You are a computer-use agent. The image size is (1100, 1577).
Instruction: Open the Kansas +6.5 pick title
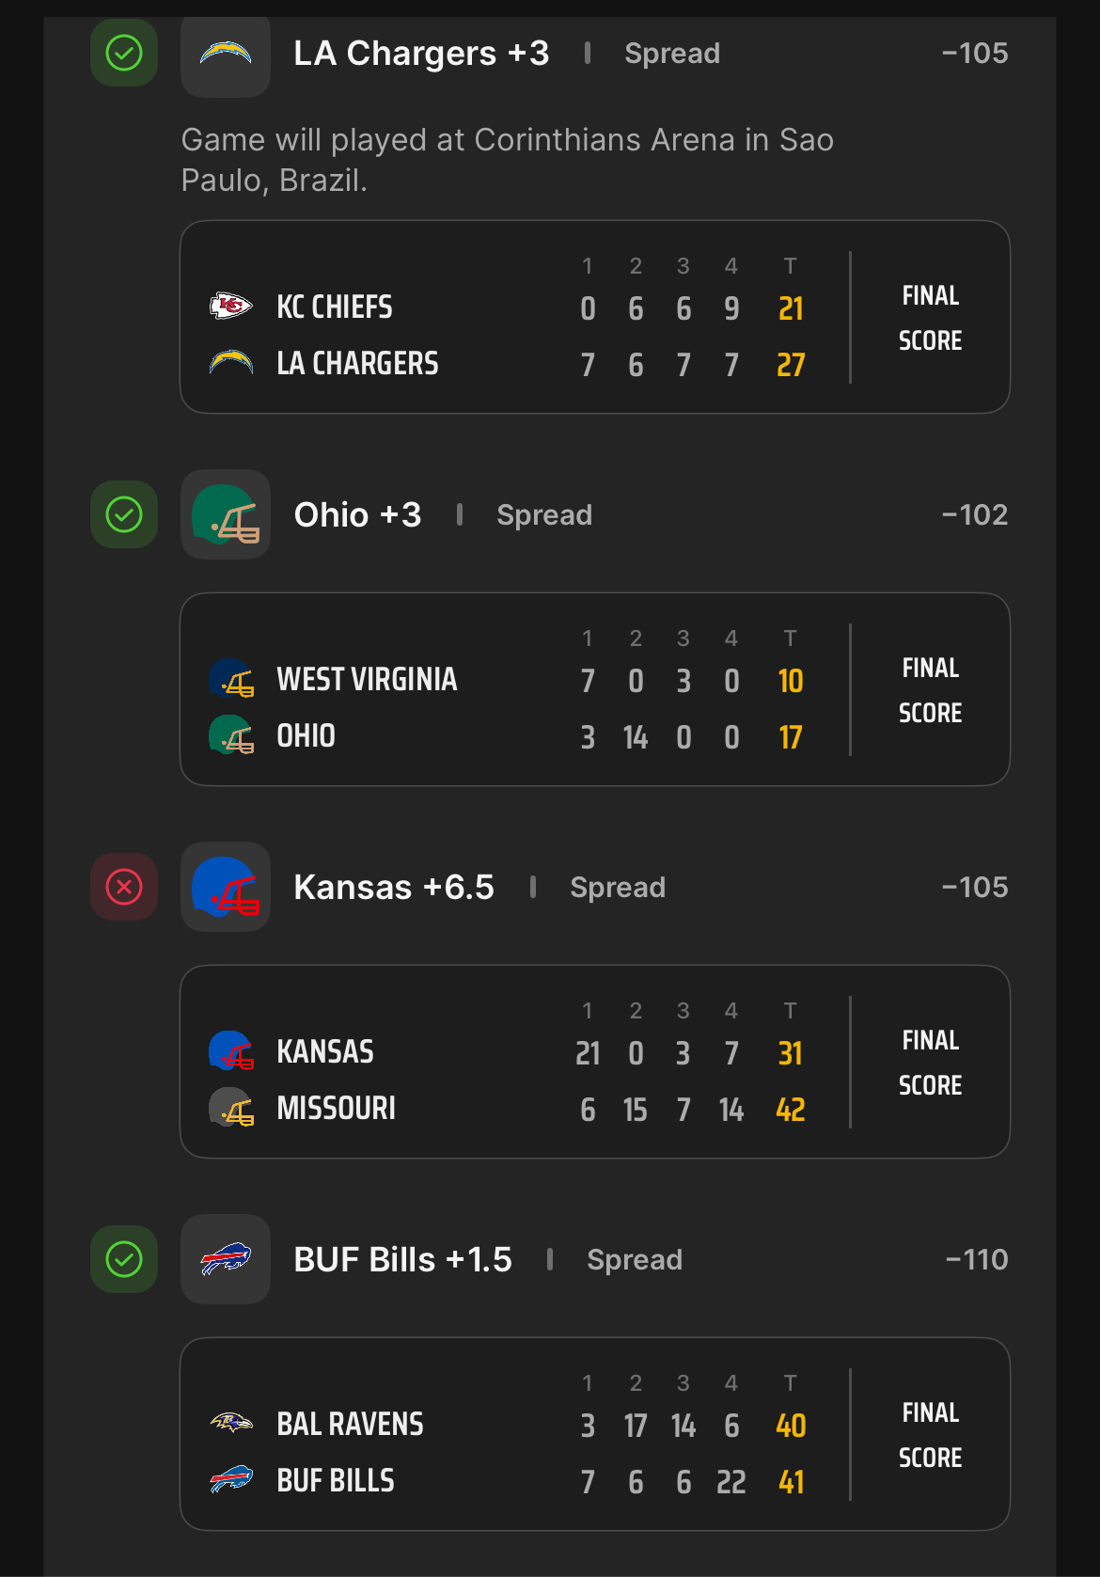coord(394,887)
